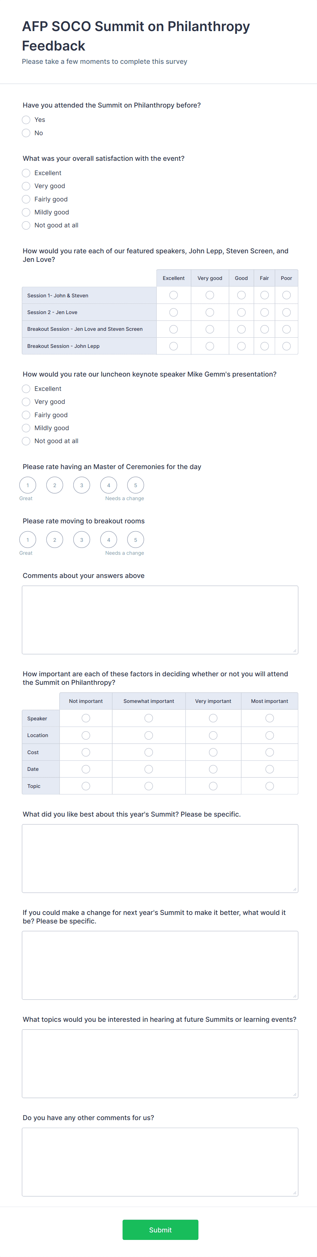The height and width of the screenshot is (1257, 317).
Task: Rate Session 2 - Jen Love as Very good
Action: [209, 312]
